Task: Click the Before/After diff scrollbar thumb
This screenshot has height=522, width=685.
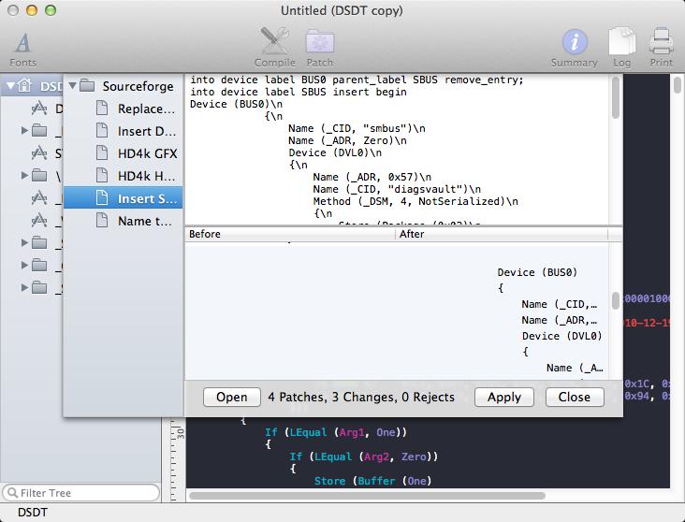Action: click(616, 300)
